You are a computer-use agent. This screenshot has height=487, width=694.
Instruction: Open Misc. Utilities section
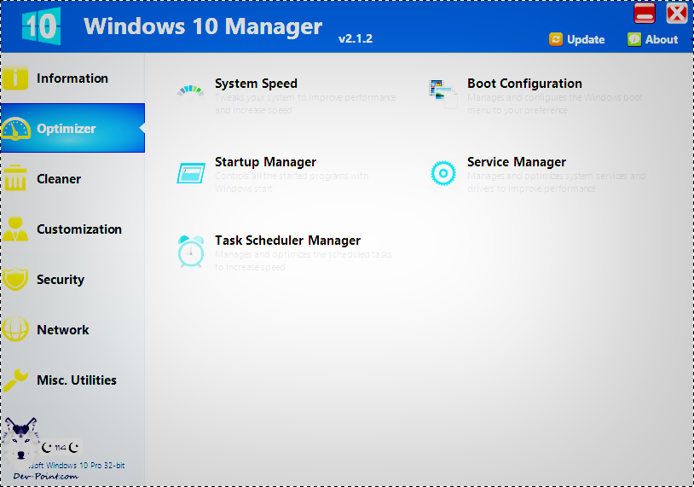77,380
